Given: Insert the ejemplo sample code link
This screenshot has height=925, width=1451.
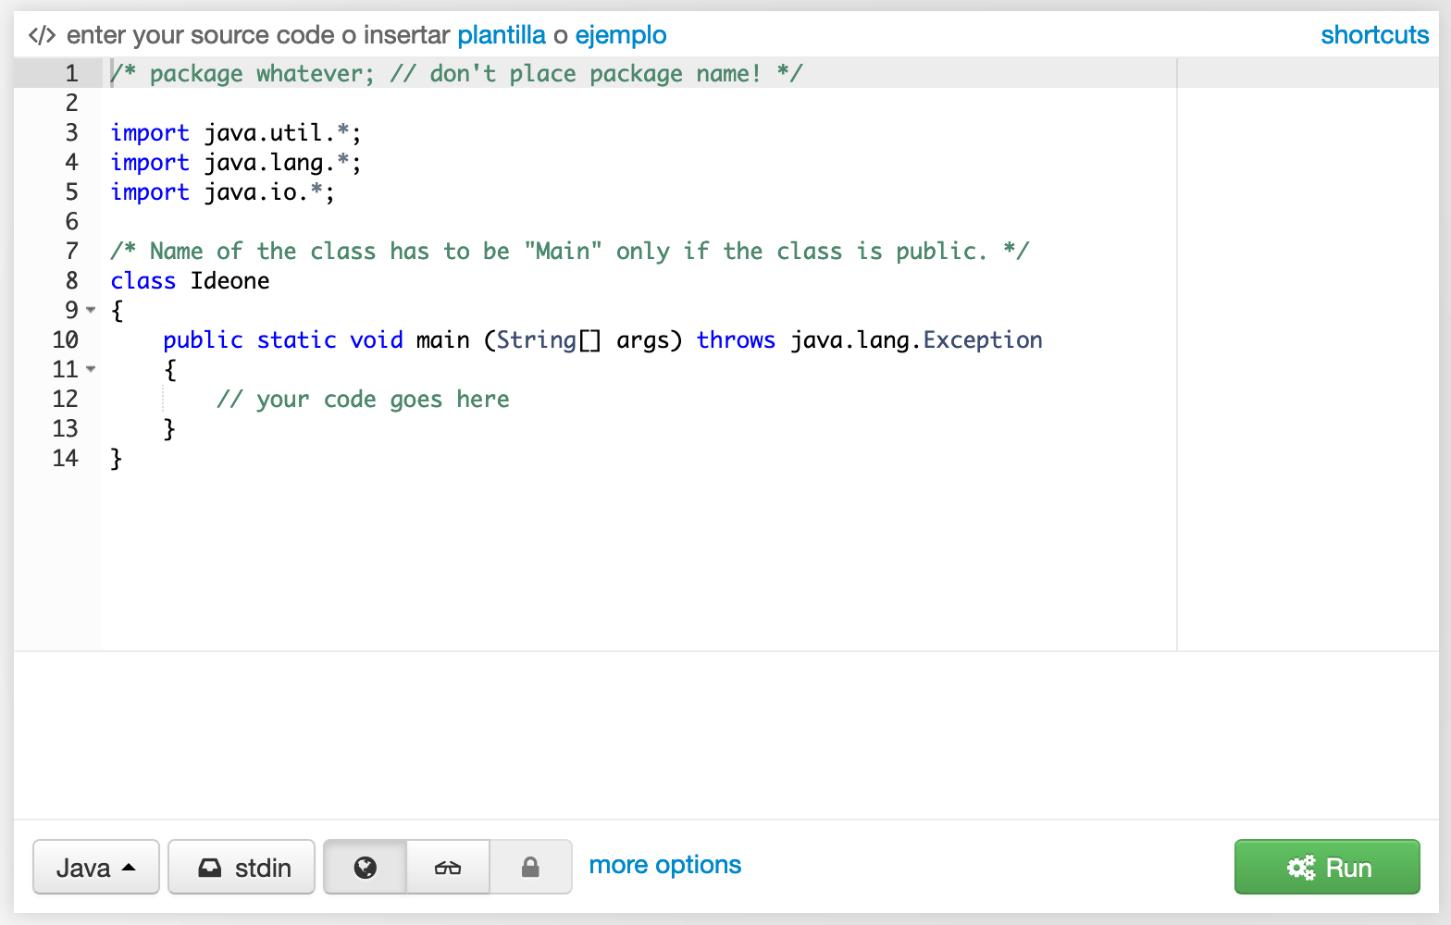Looking at the screenshot, I should (x=620, y=35).
